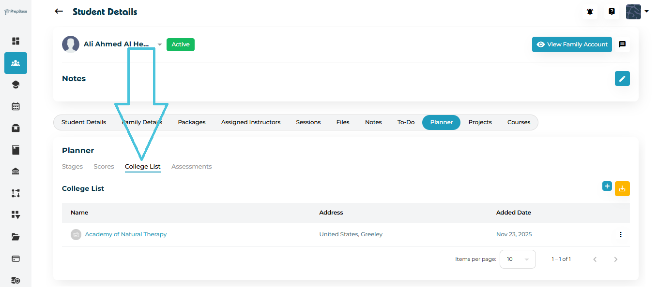Add a college with the plus icon
658x287 pixels.
[607, 186]
